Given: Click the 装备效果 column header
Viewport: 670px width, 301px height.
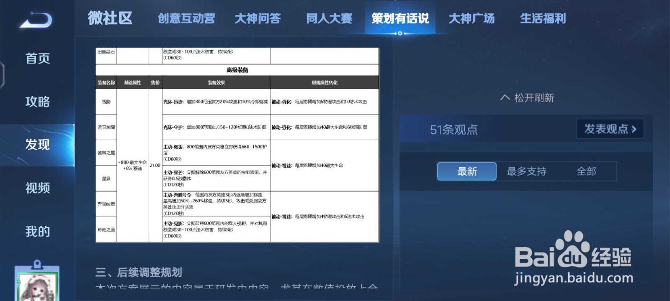Looking at the screenshot, I should point(216,83).
